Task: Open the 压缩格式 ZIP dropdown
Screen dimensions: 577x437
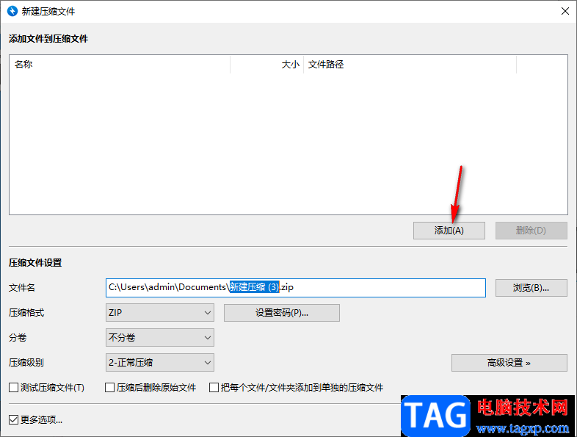Action: pyautogui.click(x=160, y=313)
